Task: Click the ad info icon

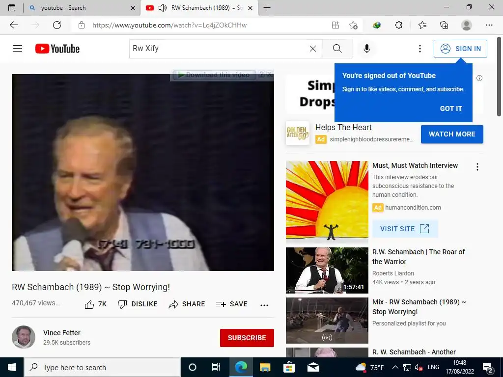Action: (479, 78)
